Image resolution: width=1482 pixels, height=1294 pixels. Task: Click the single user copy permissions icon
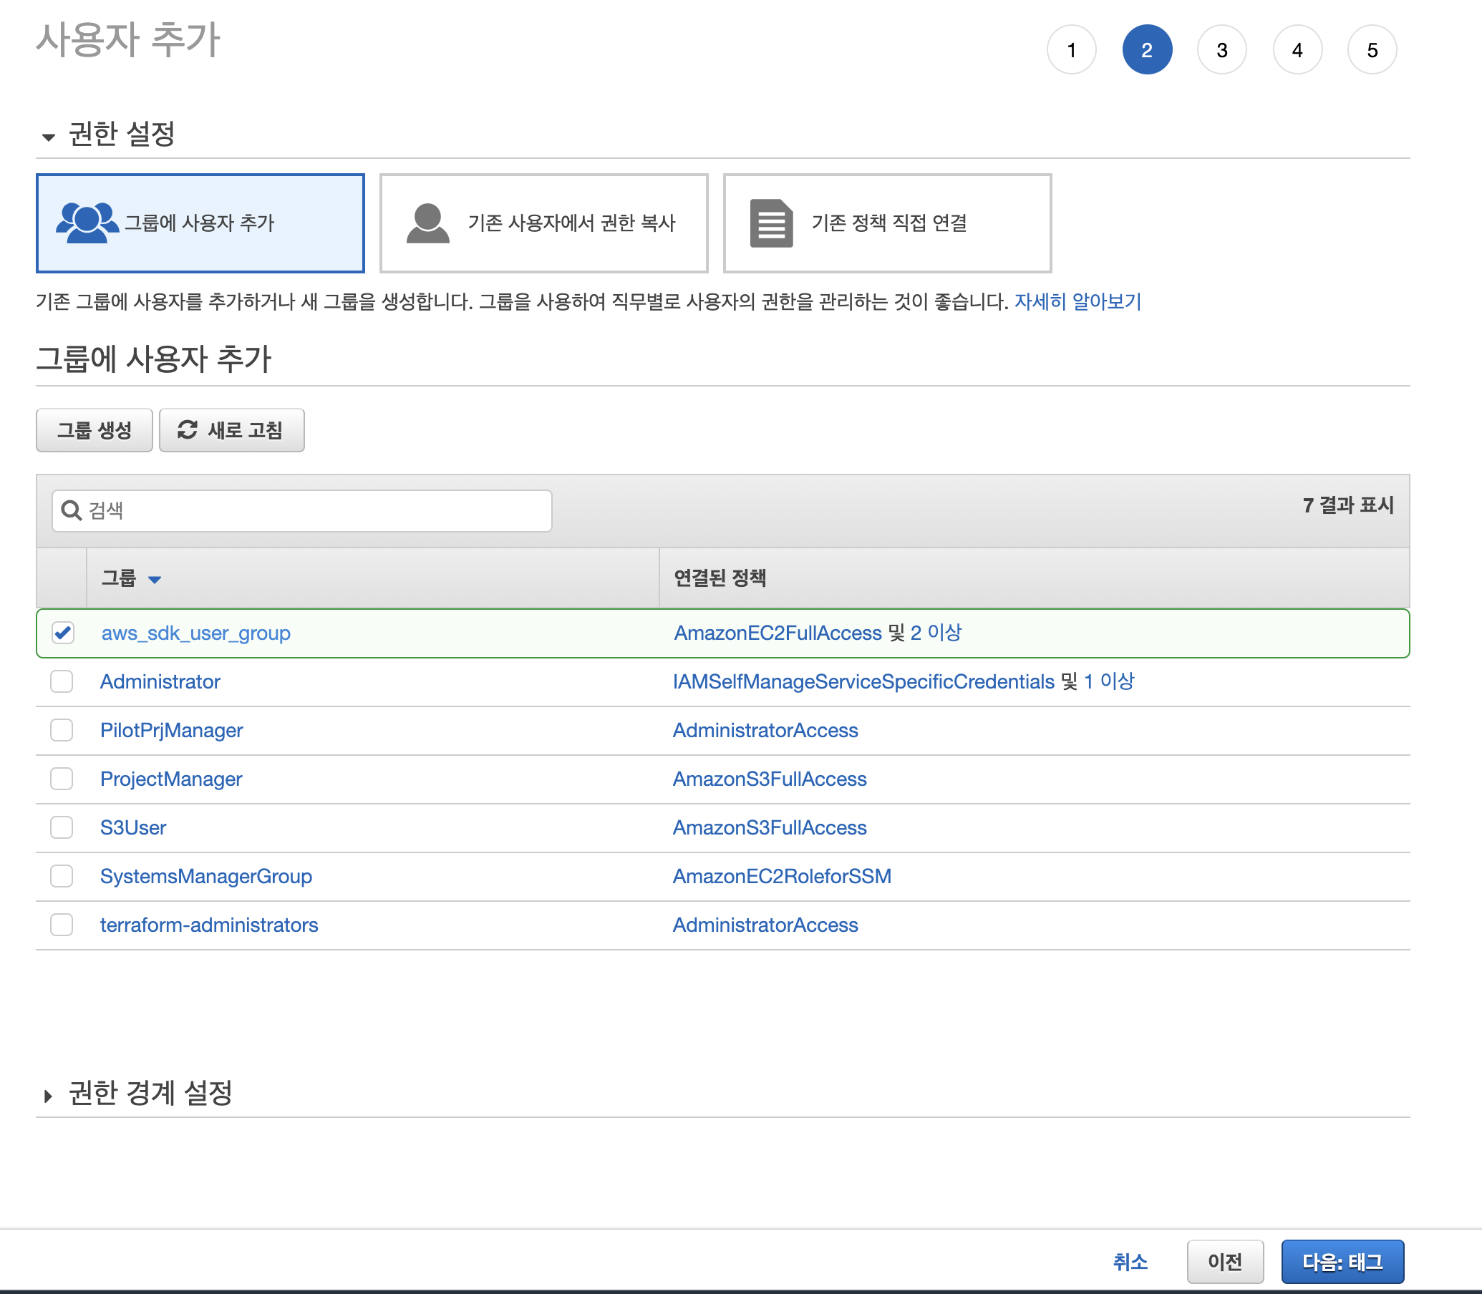pyautogui.click(x=427, y=223)
